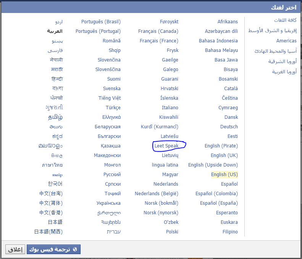Select 日本語(関西) language
The image size is (302, 259).
click(x=48, y=231)
